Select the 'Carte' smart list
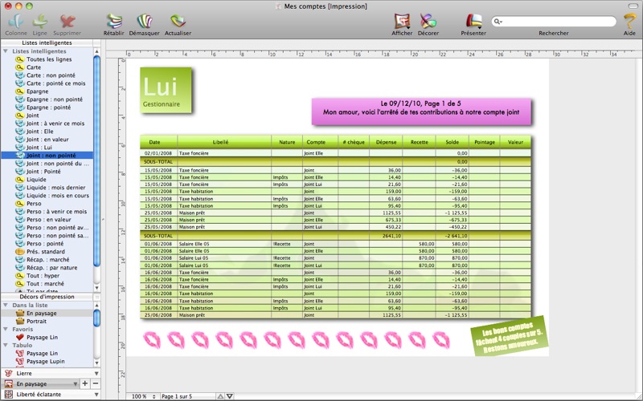Screen dimensions: 643x401 click(x=34, y=67)
